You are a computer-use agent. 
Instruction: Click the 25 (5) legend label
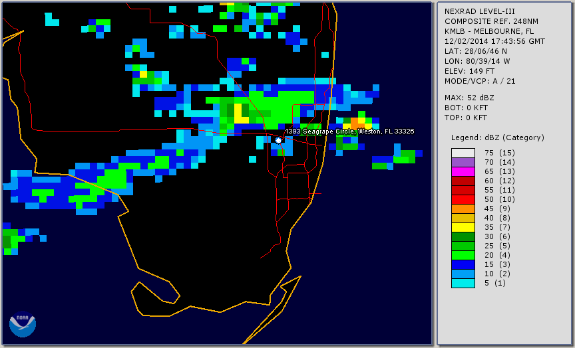point(497,246)
